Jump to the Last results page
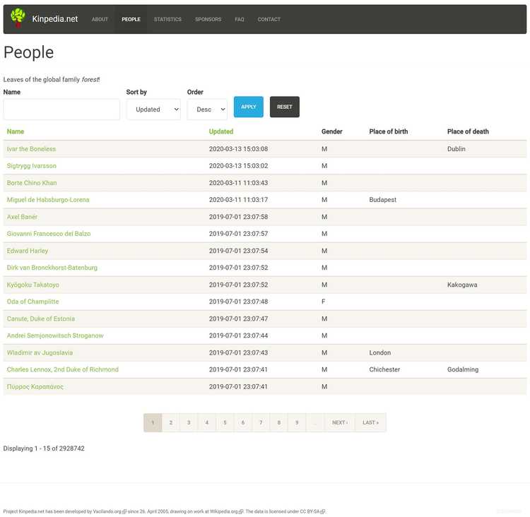 pyautogui.click(x=370, y=422)
